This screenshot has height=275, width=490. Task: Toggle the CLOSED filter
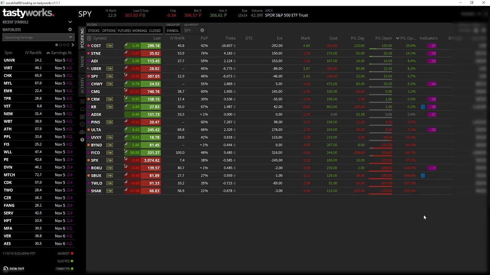point(155,31)
